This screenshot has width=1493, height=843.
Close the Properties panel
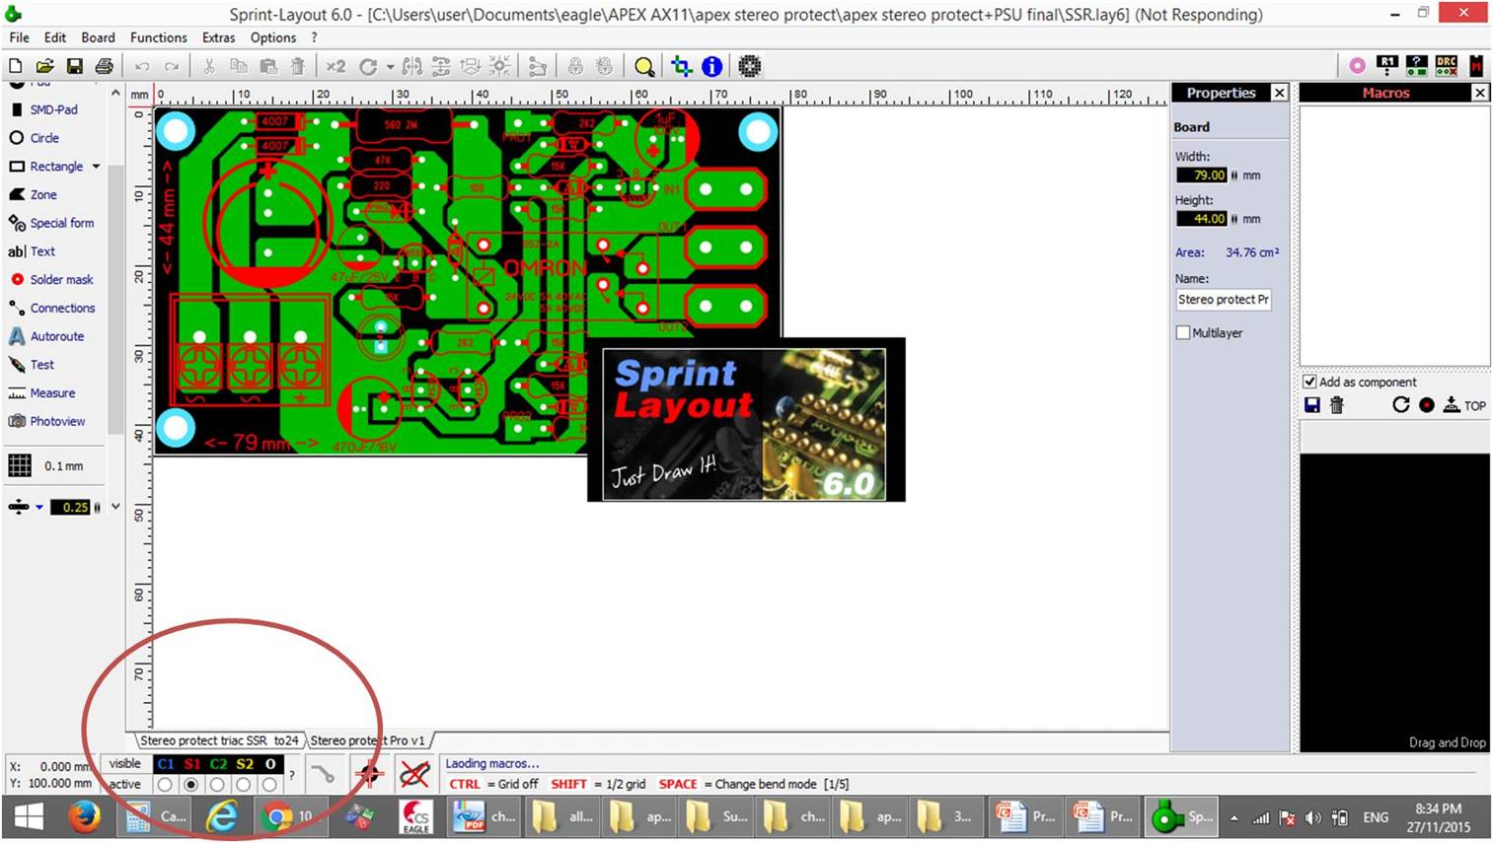pos(1279,93)
